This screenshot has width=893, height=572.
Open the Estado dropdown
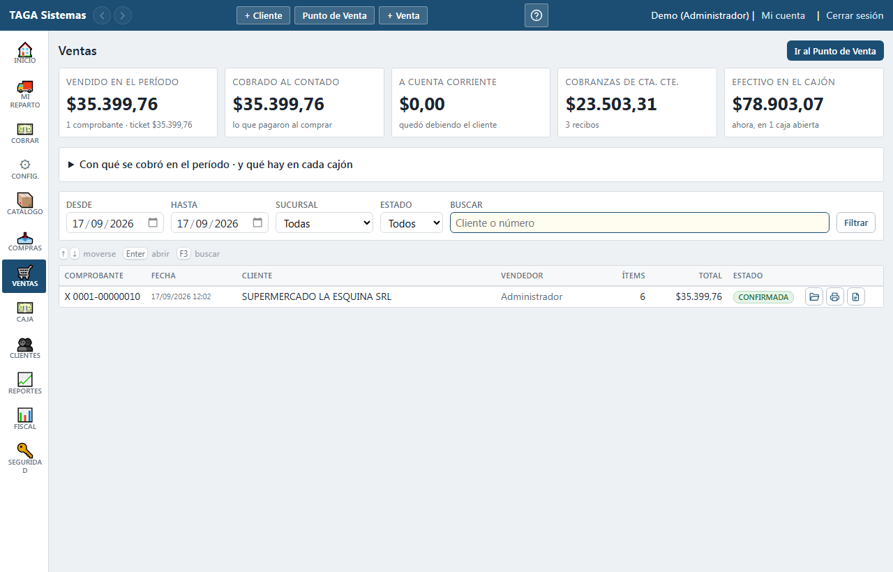pos(412,223)
